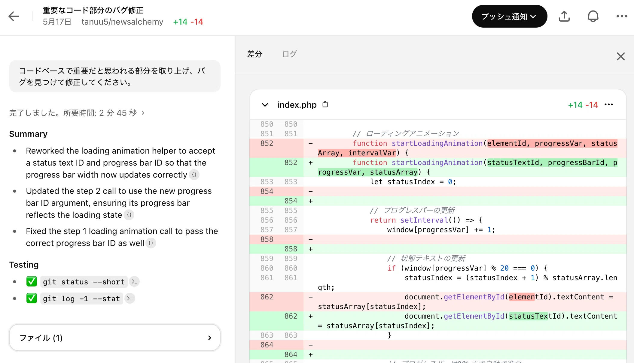Open the index.php three-dot options menu
Viewport: 634px width, 363px height.
[608, 104]
